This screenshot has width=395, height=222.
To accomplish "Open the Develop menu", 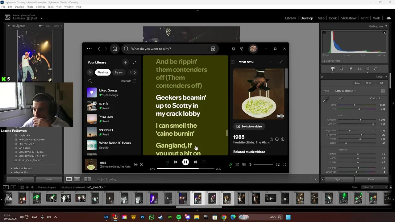I will pos(19,7).
